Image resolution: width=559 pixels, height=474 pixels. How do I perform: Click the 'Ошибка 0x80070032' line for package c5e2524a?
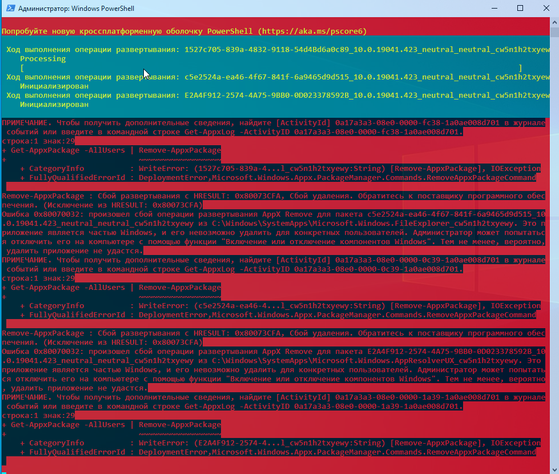click(274, 214)
